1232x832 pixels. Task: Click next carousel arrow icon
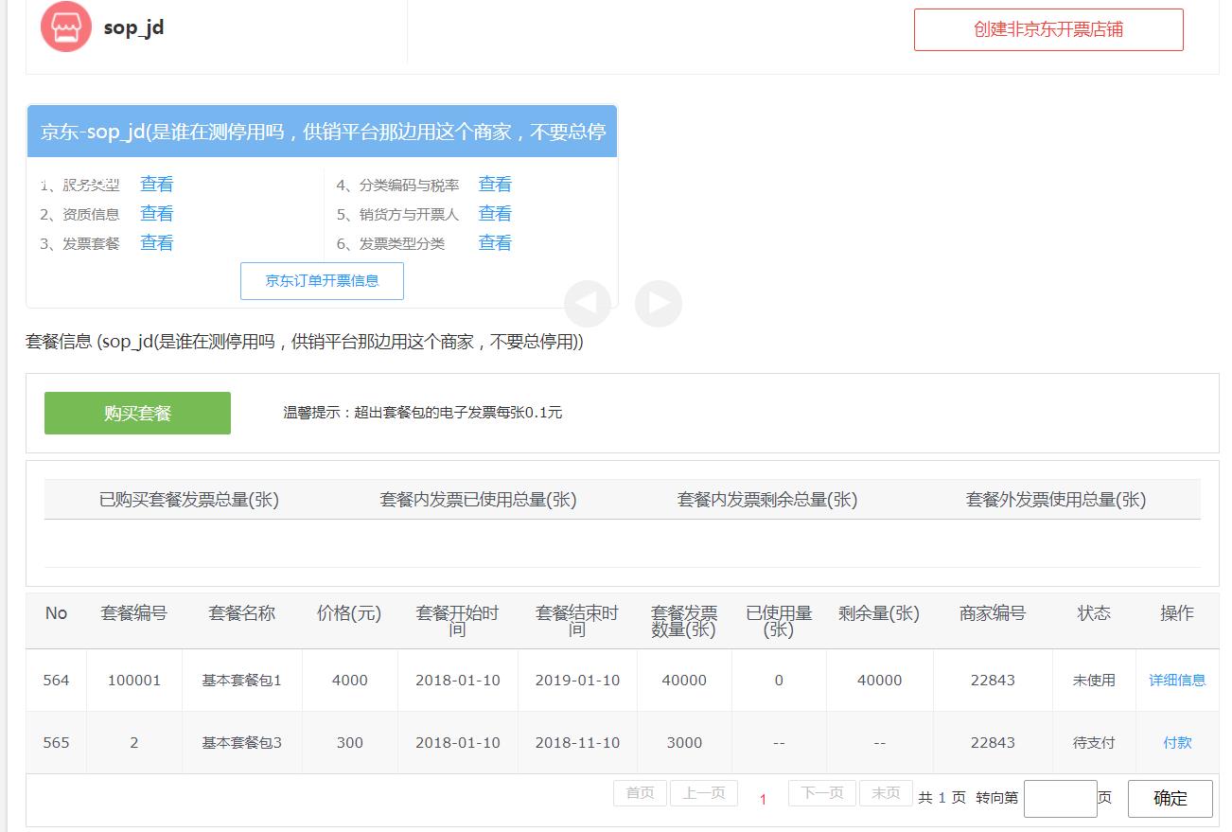coord(659,304)
